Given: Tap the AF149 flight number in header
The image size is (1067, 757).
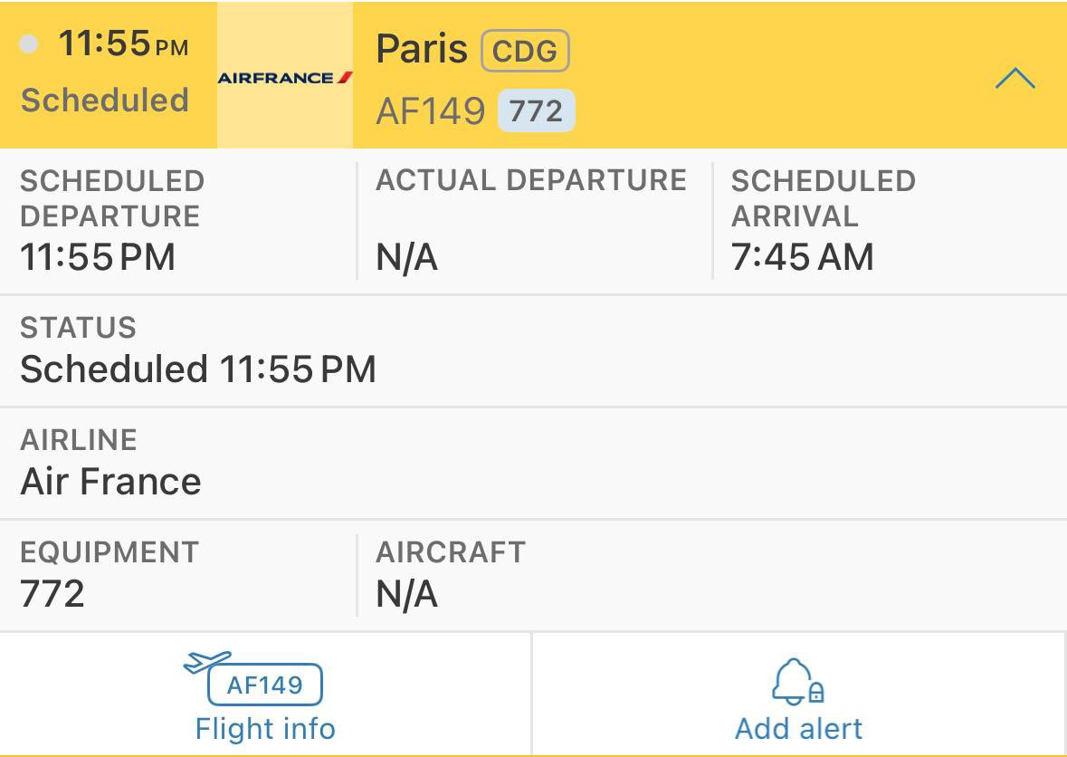Looking at the screenshot, I should pyautogui.click(x=431, y=111).
